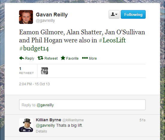
Task: Focus the Reply to @gavreilly field
Action: [x=82, y=105]
